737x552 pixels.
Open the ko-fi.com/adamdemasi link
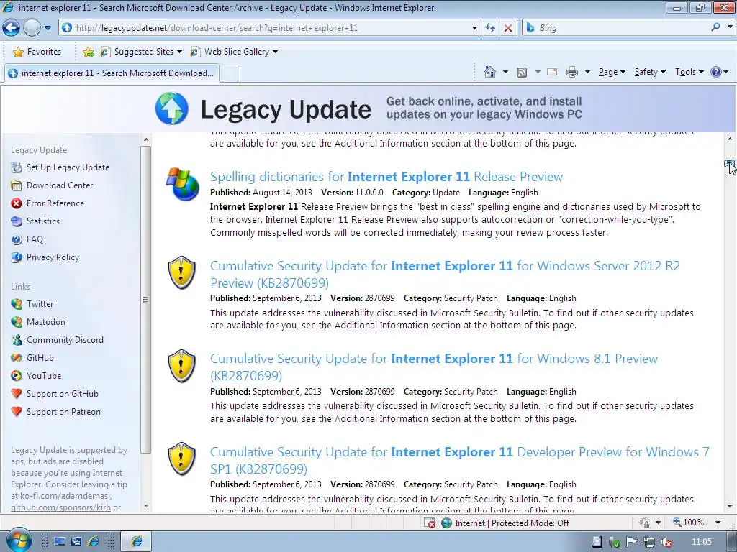coord(65,496)
